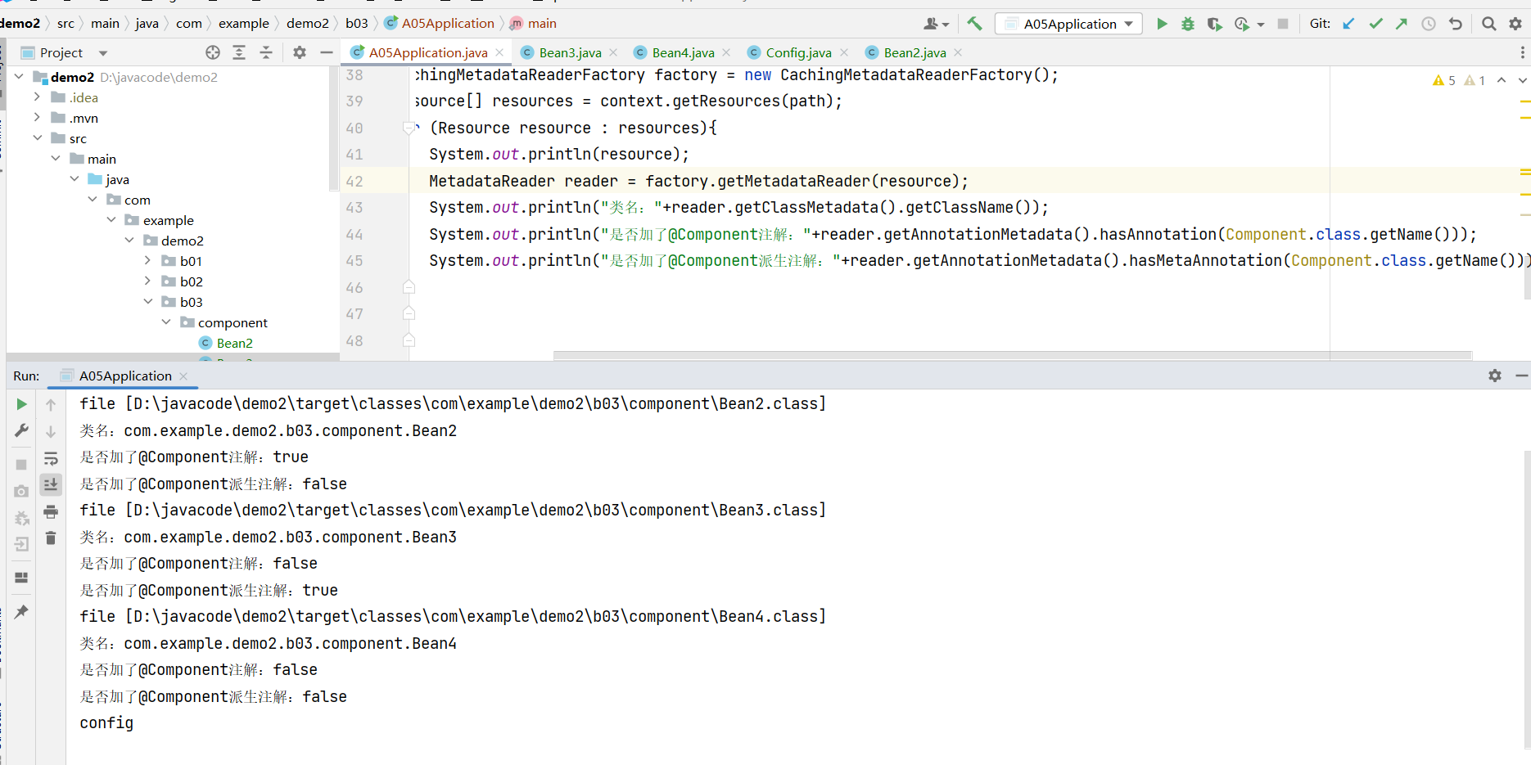Click the editor horizontal scrollbar
1531x765 pixels.
(x=1012, y=356)
